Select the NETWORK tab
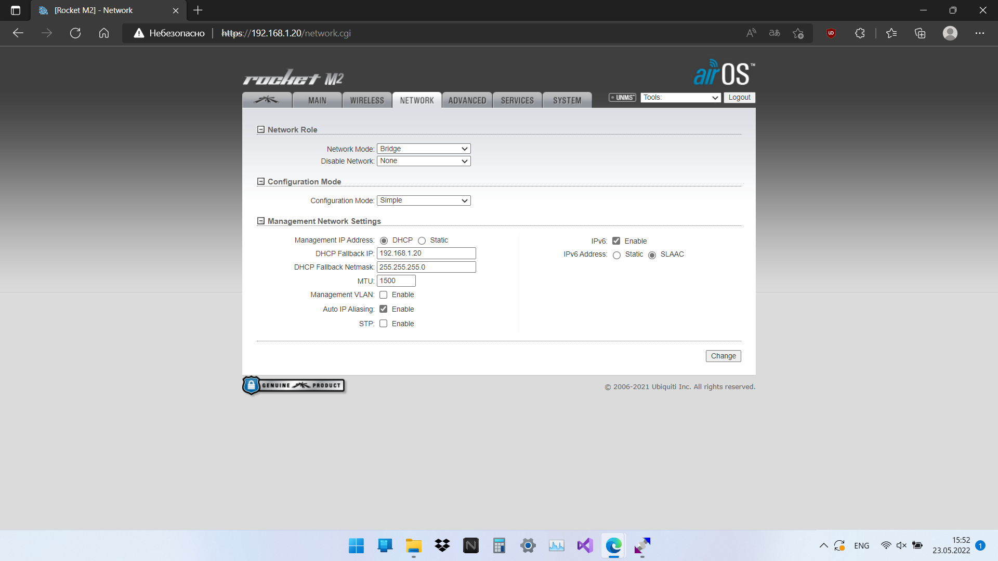Image resolution: width=998 pixels, height=561 pixels. pos(417,100)
